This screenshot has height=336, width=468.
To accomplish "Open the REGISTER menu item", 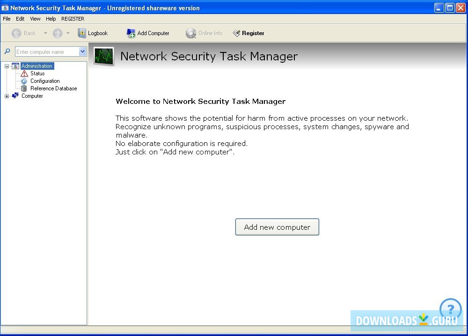I will (73, 19).
